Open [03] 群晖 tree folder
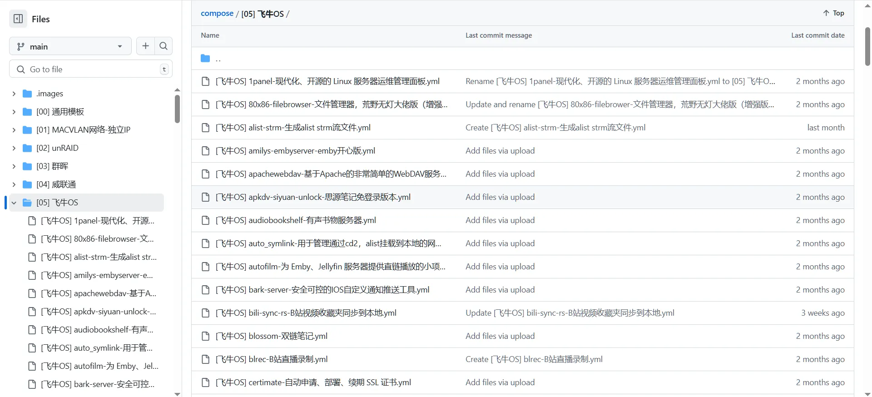The height and width of the screenshot is (397, 872). click(x=52, y=166)
